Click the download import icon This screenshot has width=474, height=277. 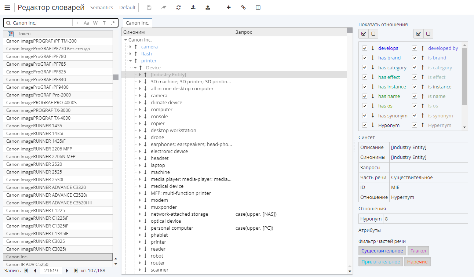tap(193, 7)
